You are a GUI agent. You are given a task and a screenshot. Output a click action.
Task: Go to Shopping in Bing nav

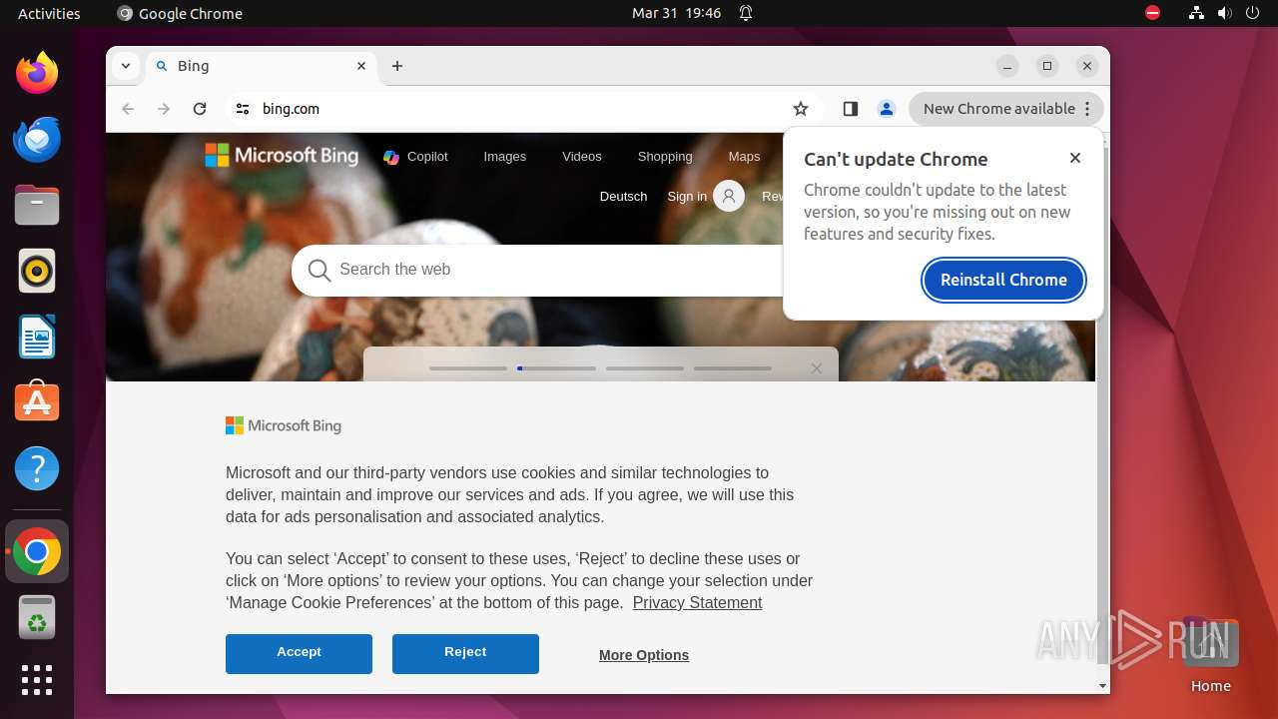pyautogui.click(x=665, y=157)
